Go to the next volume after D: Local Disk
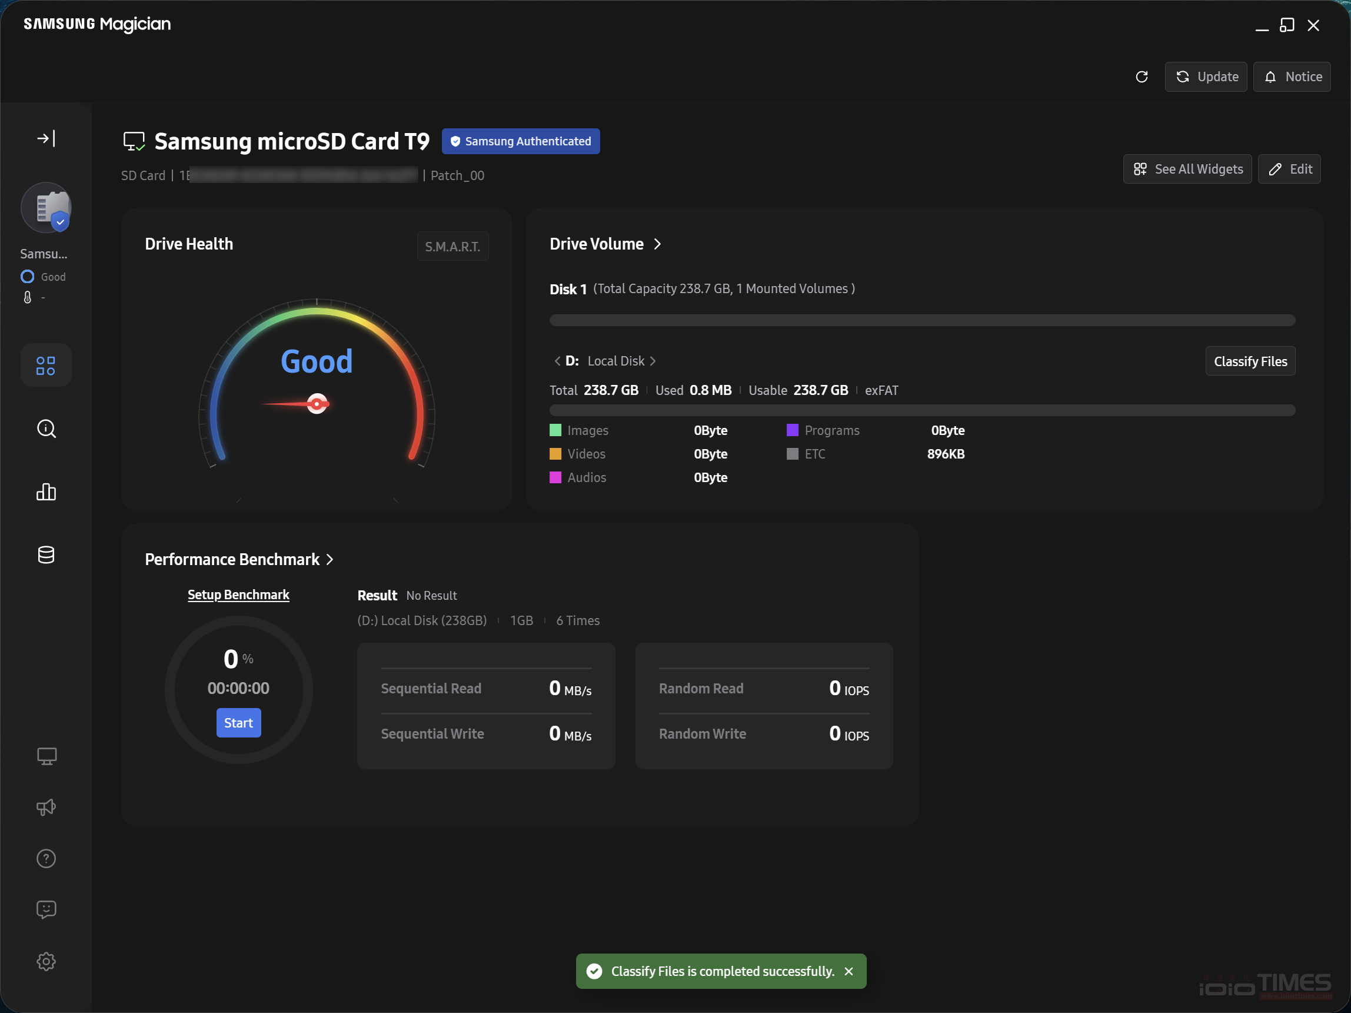Screen dimensions: 1351x1013 pyautogui.click(x=653, y=361)
